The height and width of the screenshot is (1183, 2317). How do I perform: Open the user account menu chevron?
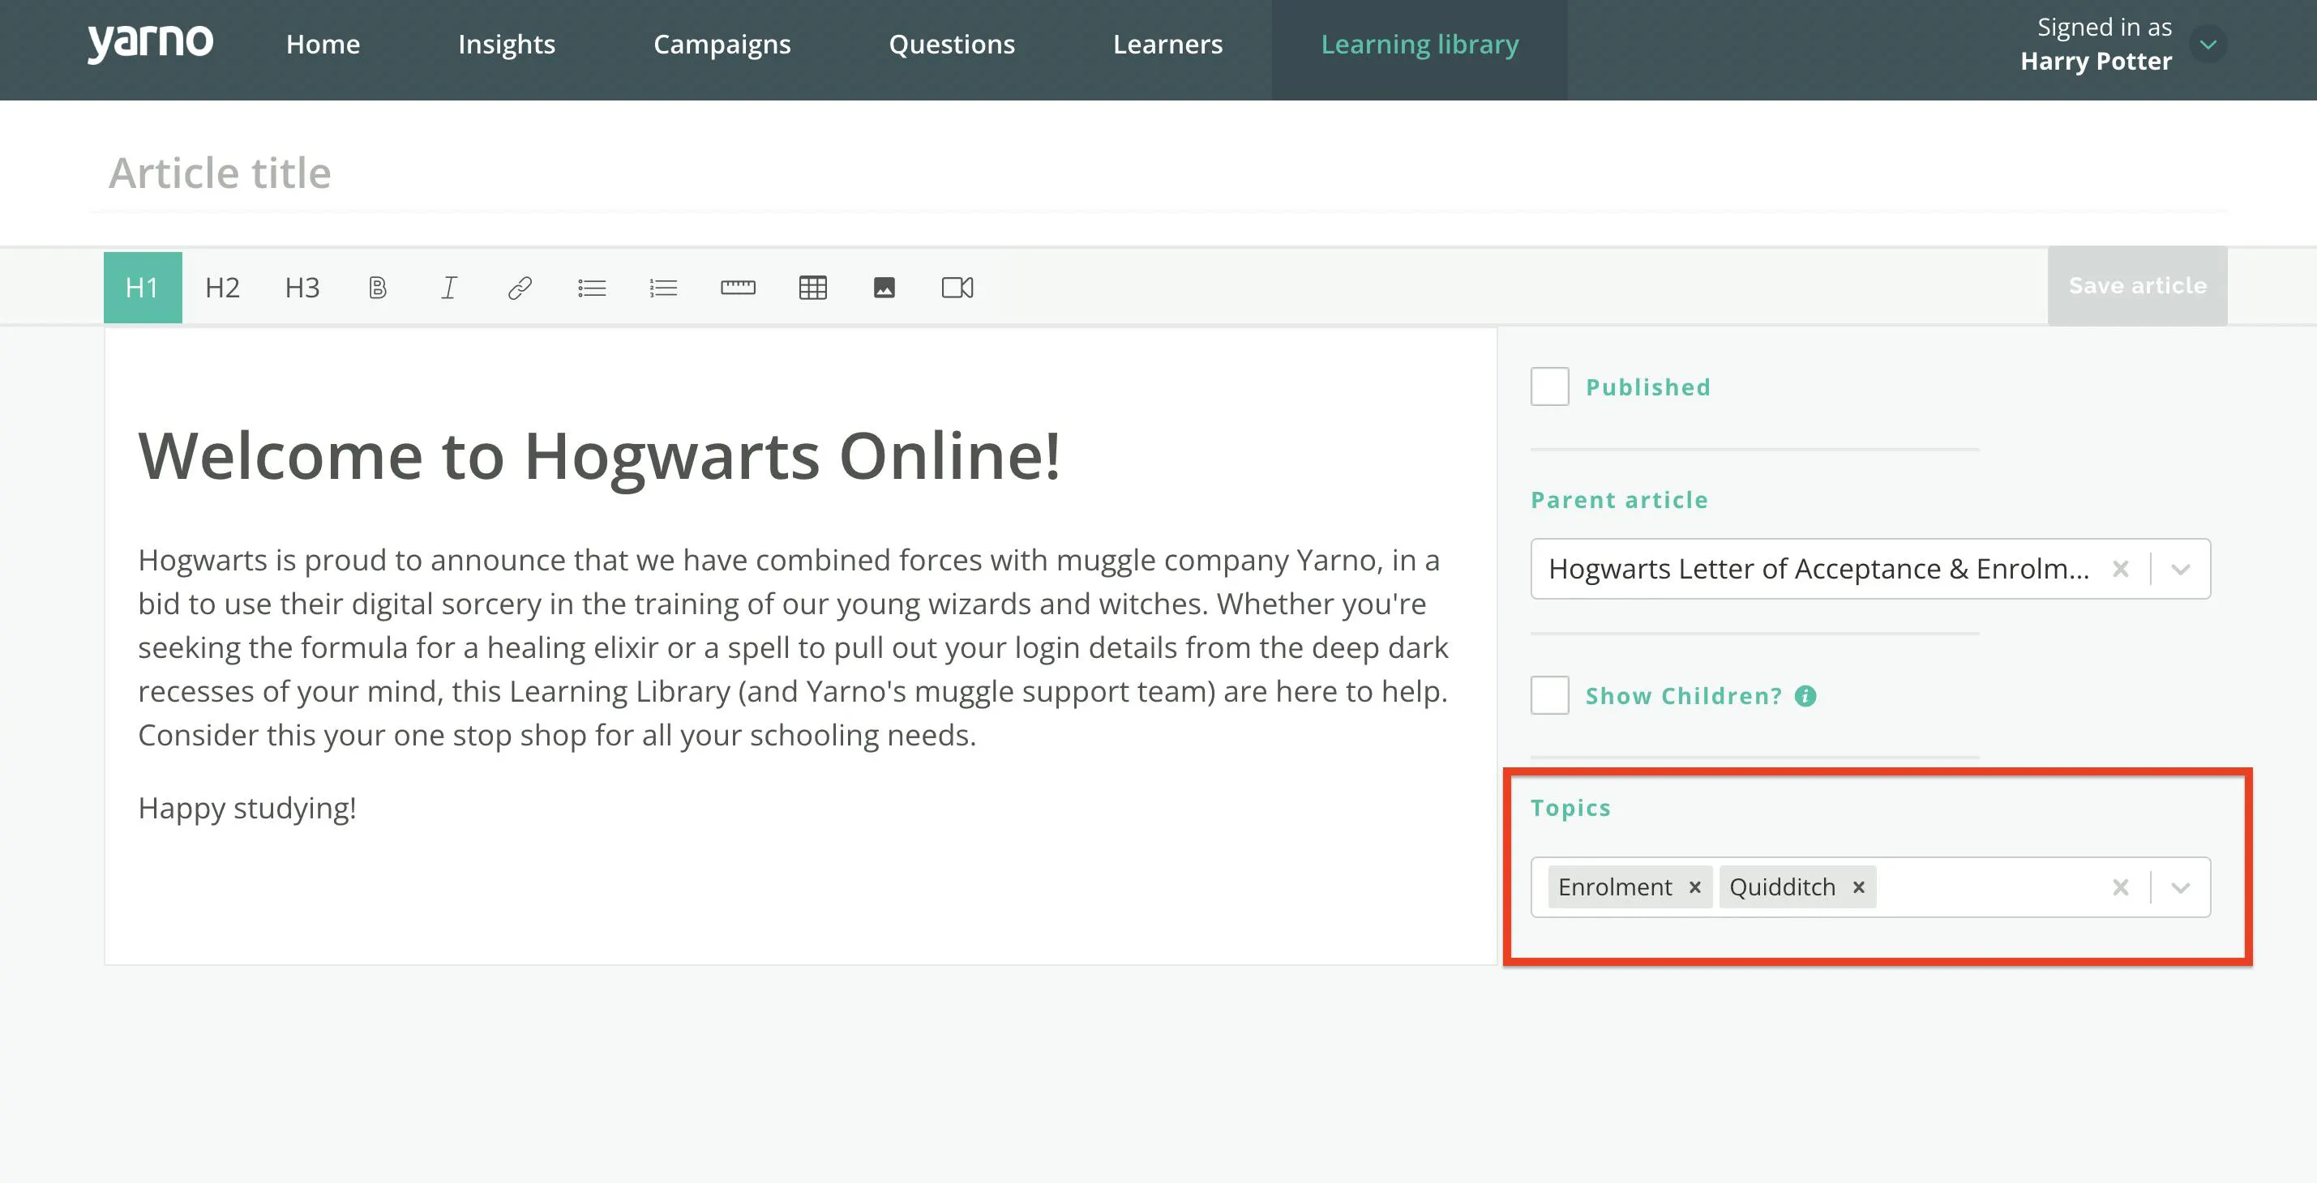pyautogui.click(x=2208, y=44)
